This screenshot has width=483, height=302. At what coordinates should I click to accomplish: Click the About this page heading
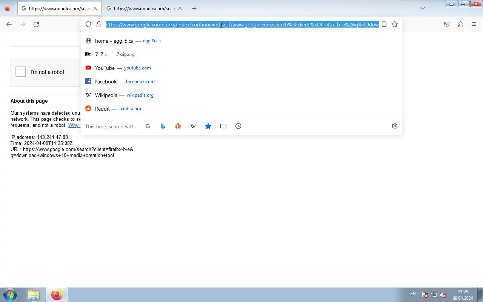tap(29, 101)
